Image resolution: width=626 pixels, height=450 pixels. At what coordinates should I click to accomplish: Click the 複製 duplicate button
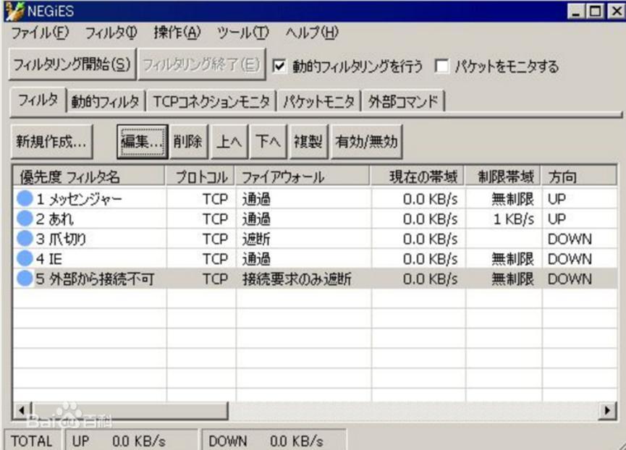308,142
